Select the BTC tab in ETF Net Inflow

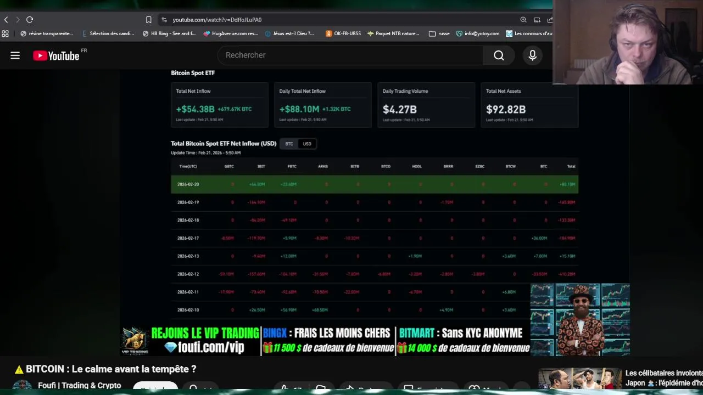(x=289, y=144)
